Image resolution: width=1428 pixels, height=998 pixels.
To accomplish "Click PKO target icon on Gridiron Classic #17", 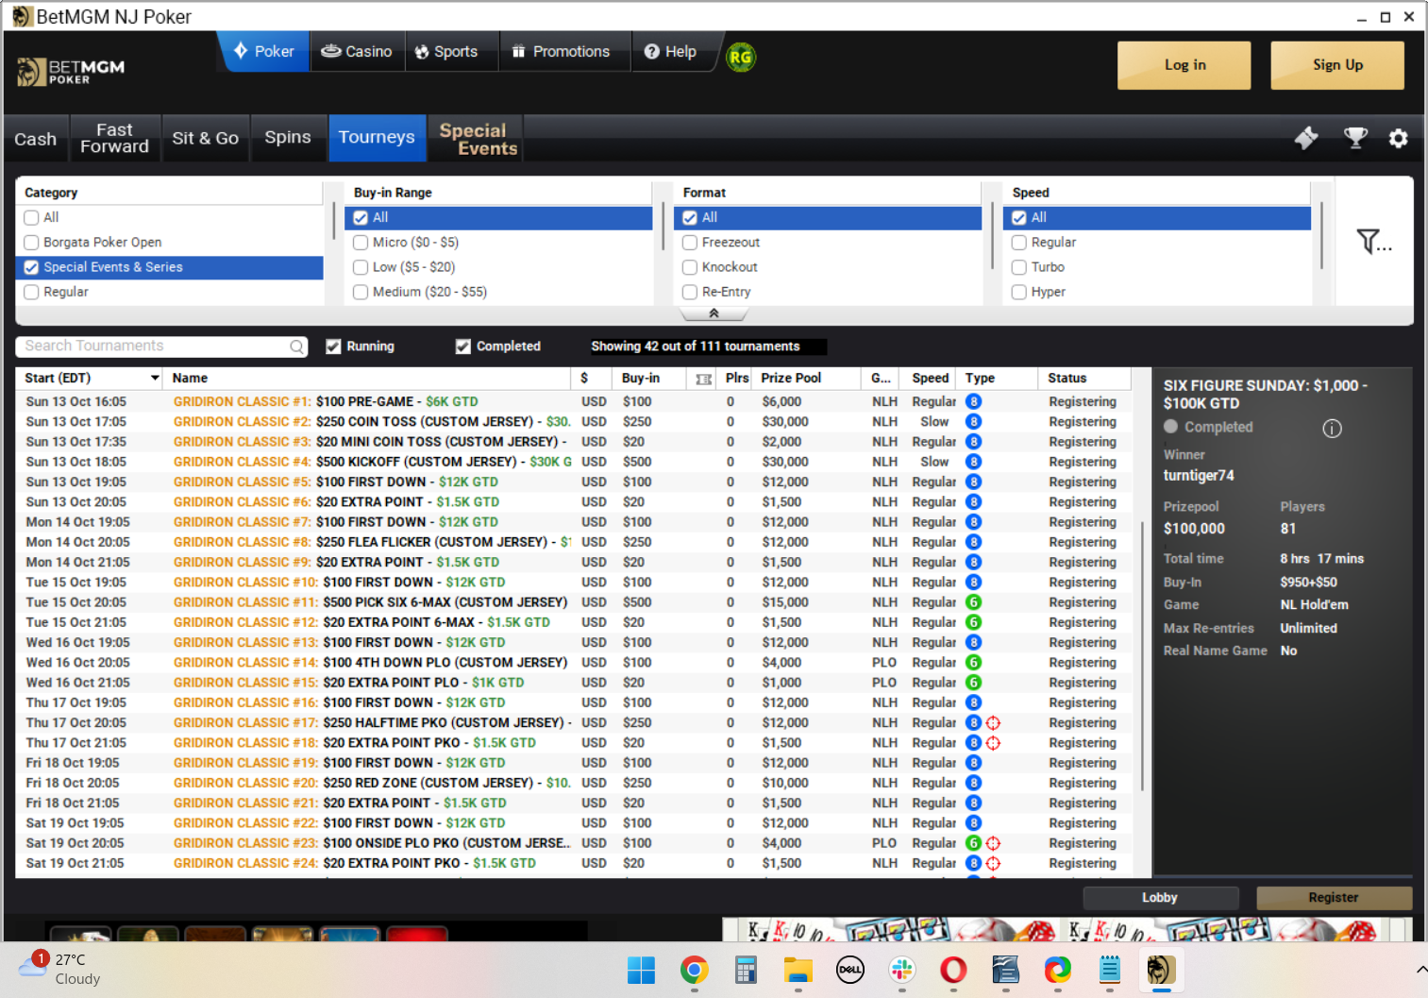I will 993,723.
